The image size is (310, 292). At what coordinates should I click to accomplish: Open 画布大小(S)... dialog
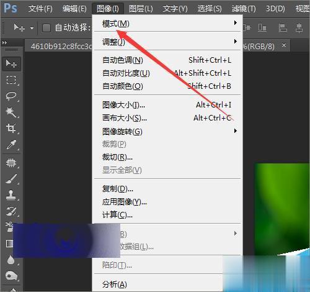tap(167, 118)
